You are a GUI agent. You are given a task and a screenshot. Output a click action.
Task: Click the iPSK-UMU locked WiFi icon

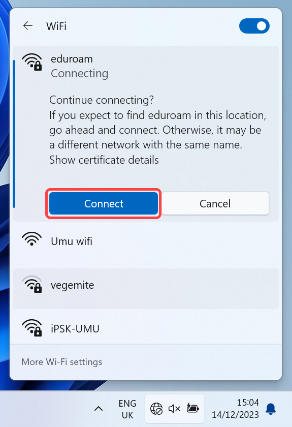point(32,328)
